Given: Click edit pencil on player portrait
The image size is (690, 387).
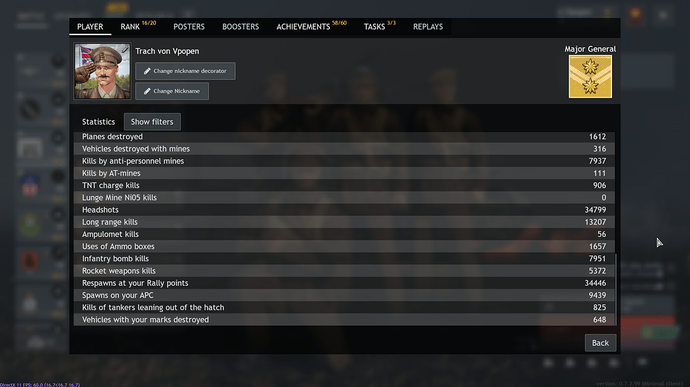Looking at the screenshot, I should [x=125, y=50].
